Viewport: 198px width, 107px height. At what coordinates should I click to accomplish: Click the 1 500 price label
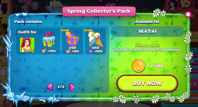[x=157, y=66]
